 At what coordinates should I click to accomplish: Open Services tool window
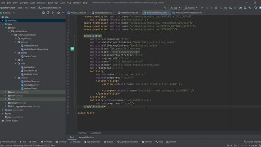[147, 142]
